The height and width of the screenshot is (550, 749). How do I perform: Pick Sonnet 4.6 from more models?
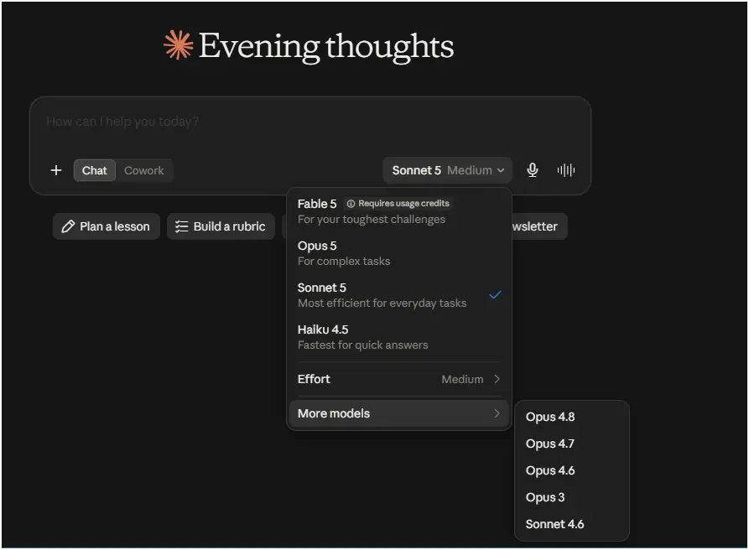pos(572,524)
